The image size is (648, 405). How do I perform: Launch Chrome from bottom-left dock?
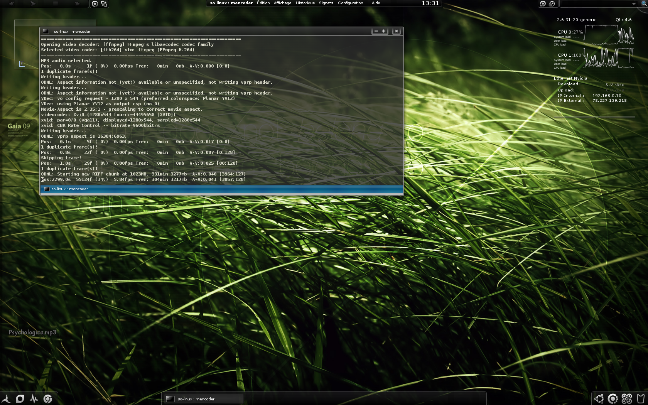click(48, 398)
